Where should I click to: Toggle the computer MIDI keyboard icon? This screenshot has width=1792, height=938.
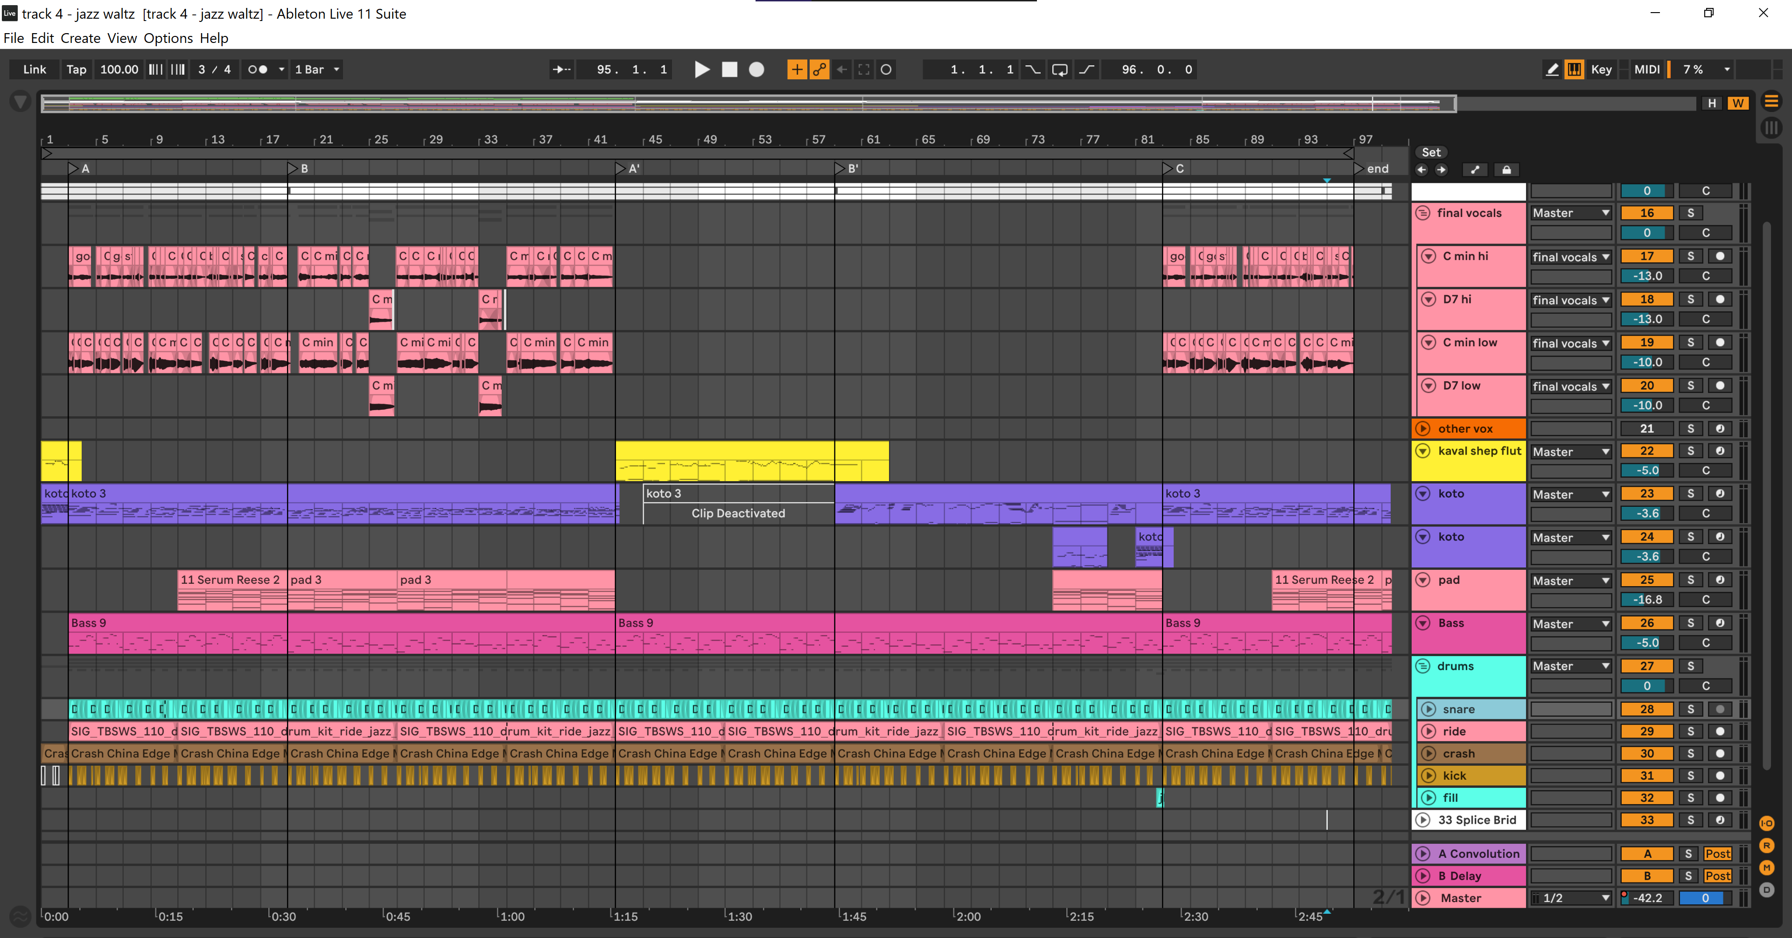pos(1574,70)
